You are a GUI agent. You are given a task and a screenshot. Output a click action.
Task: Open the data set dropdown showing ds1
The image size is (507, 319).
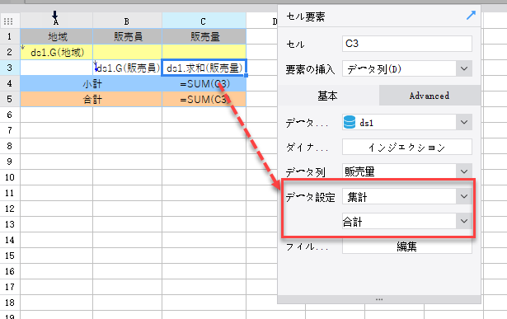(464, 123)
